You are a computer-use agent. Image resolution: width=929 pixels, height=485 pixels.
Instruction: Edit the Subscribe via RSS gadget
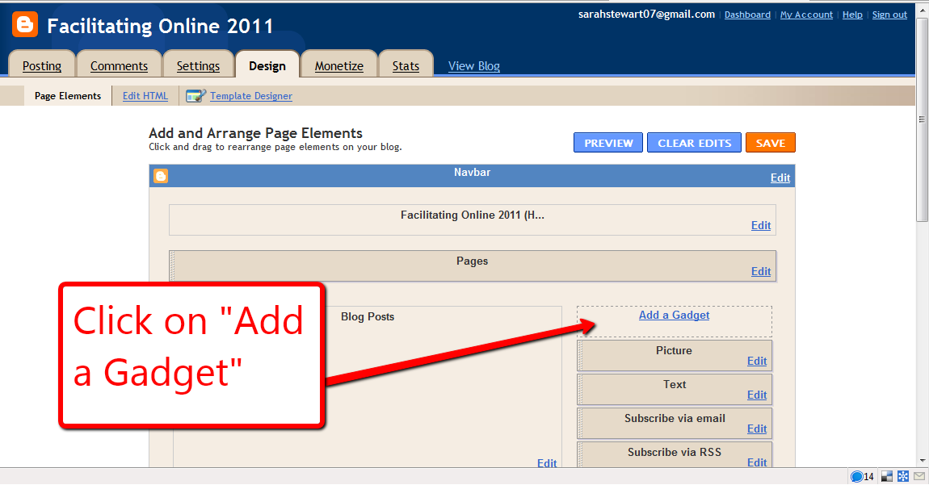(x=757, y=462)
